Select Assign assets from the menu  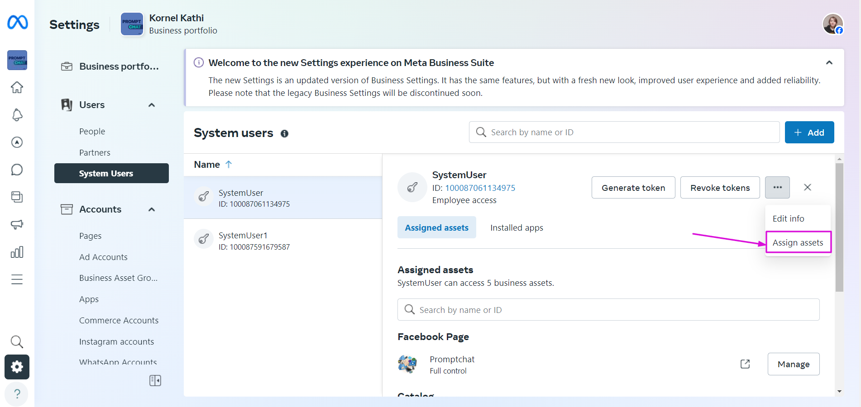coord(798,242)
